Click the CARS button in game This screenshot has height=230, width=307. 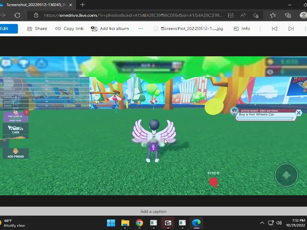coord(16,129)
